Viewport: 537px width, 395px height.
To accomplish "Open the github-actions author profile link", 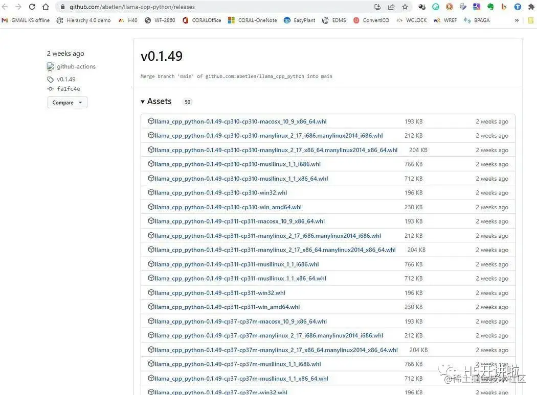I will click(x=76, y=67).
